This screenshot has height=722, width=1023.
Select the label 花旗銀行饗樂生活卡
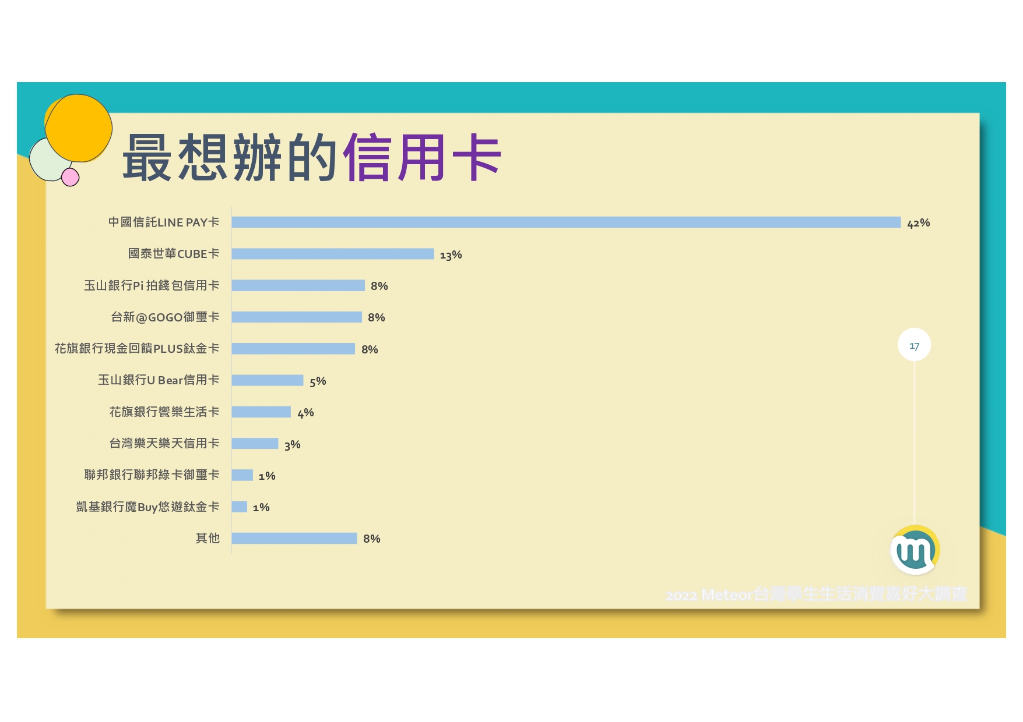pos(164,412)
